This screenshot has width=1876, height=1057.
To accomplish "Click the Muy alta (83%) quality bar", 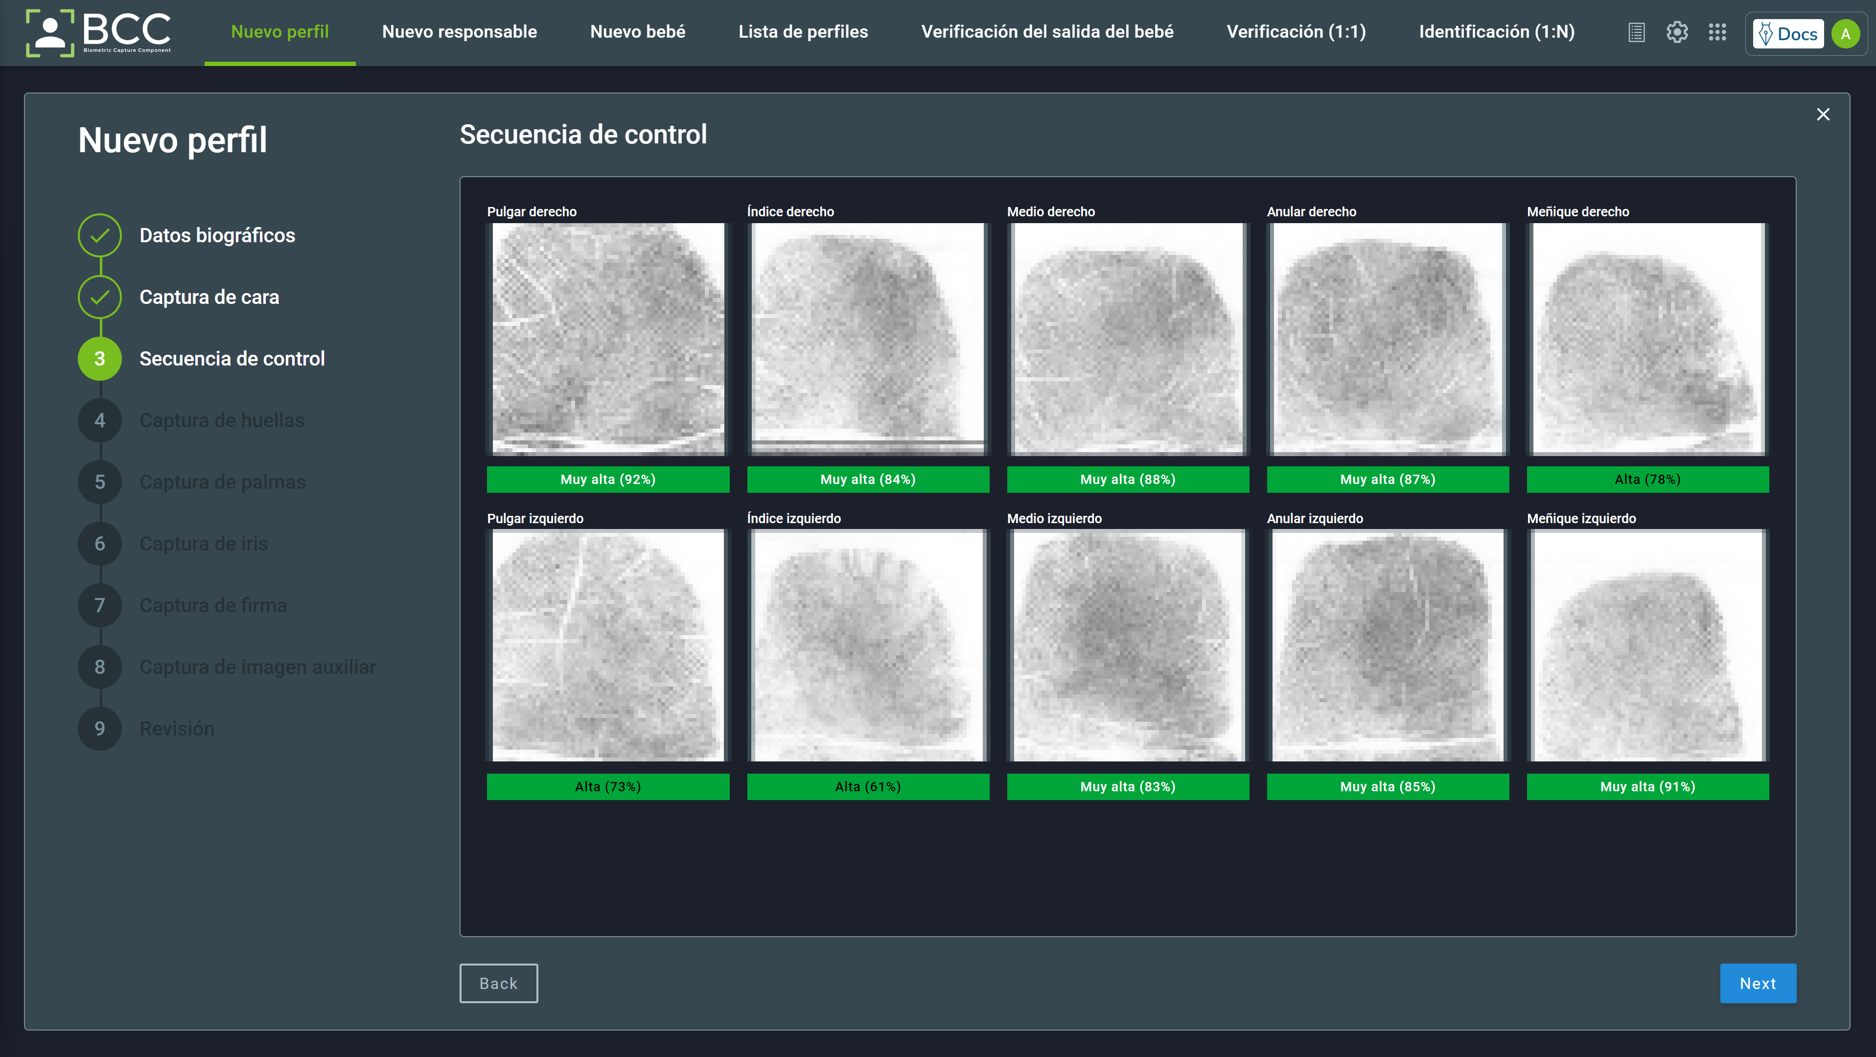I will [x=1128, y=787].
